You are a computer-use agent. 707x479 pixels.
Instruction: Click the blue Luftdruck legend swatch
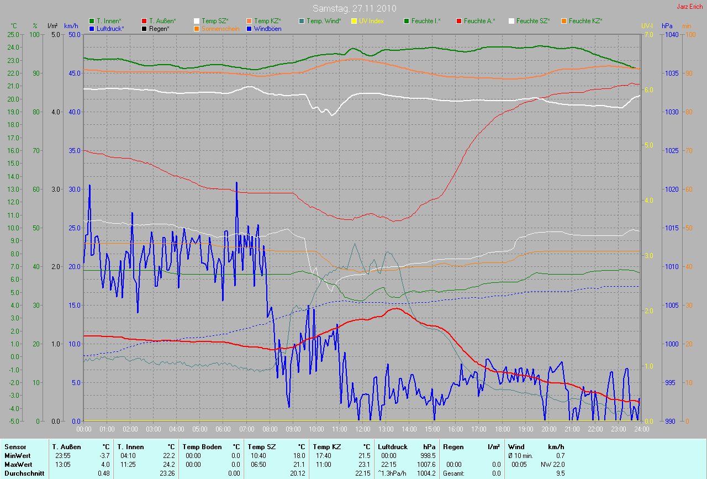[92, 28]
